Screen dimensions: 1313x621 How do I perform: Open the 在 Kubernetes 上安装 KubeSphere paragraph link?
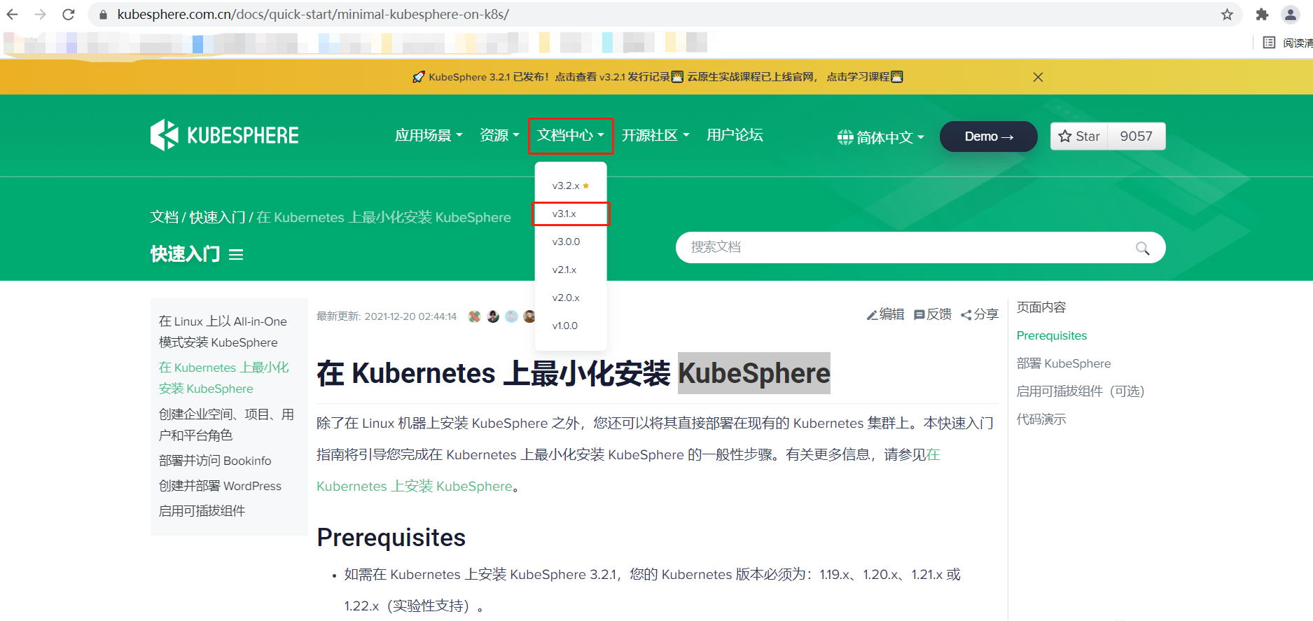[415, 486]
